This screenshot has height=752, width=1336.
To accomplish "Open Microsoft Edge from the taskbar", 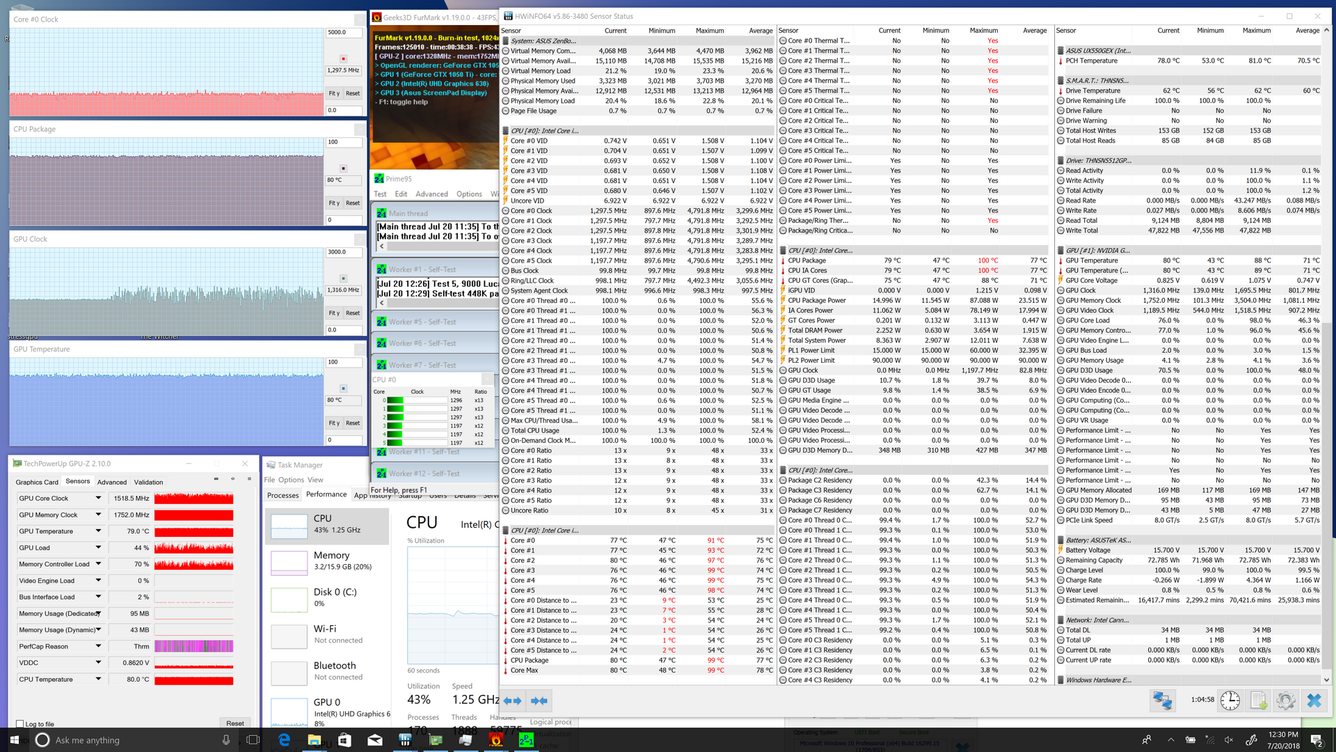I will click(284, 740).
